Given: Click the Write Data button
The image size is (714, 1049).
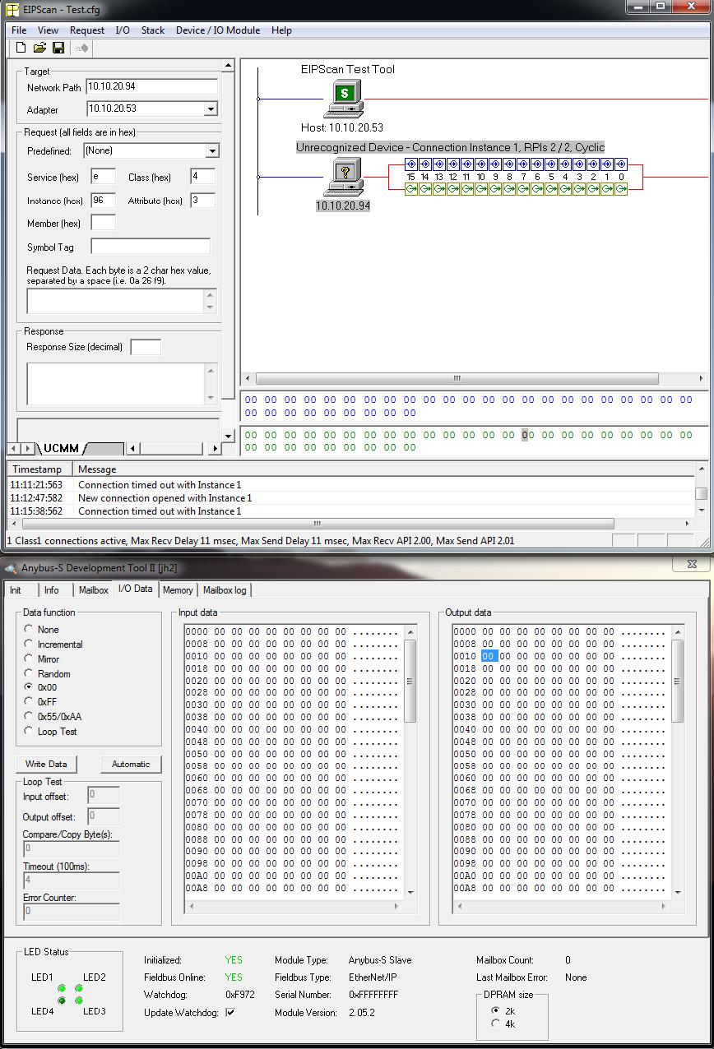Looking at the screenshot, I should [46, 764].
